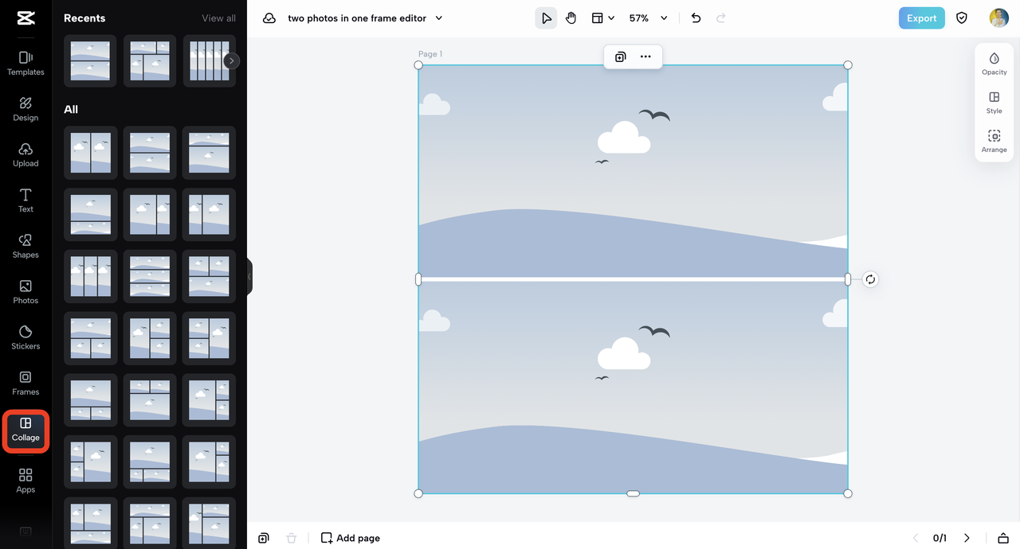Click the CapCut logo icon
This screenshot has height=549, width=1020.
click(x=25, y=18)
